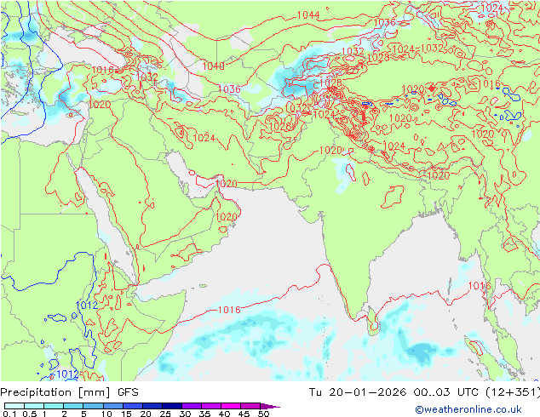Click the dark navy 25–30 mm legend swatch
Viewport: 540px width, 417px height.
(x=172, y=406)
